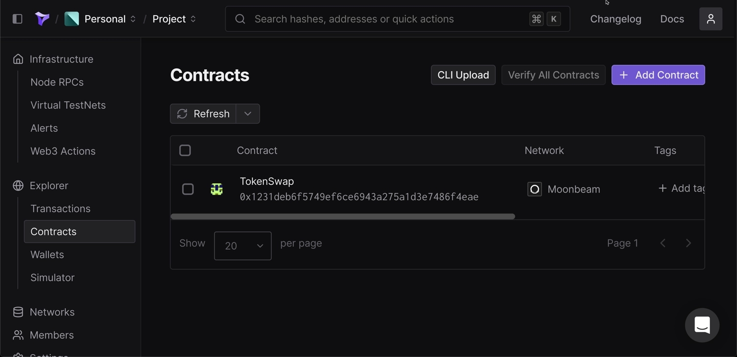Click the Tenderly logo icon
Image resolution: width=737 pixels, height=357 pixels.
pos(42,19)
